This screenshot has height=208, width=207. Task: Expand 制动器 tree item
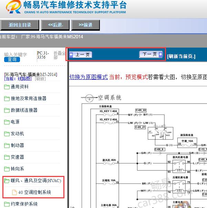click(17, 145)
